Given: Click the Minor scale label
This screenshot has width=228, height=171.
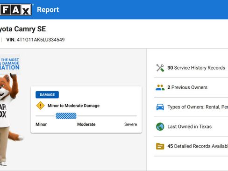Looking at the screenshot, I should pos(41,124).
